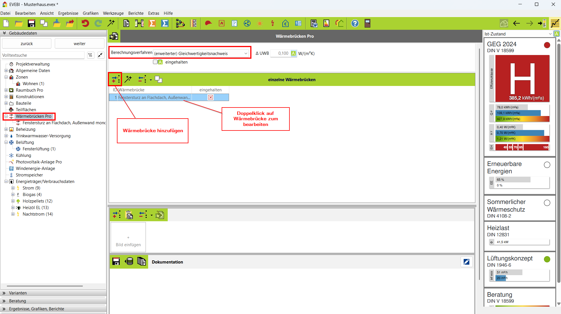This screenshot has width=561, height=314.
Task: Click the red undo arrow icon
Action: (x=85, y=23)
